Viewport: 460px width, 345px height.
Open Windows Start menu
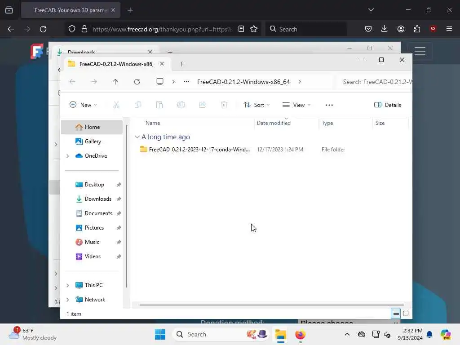pyautogui.click(x=160, y=334)
